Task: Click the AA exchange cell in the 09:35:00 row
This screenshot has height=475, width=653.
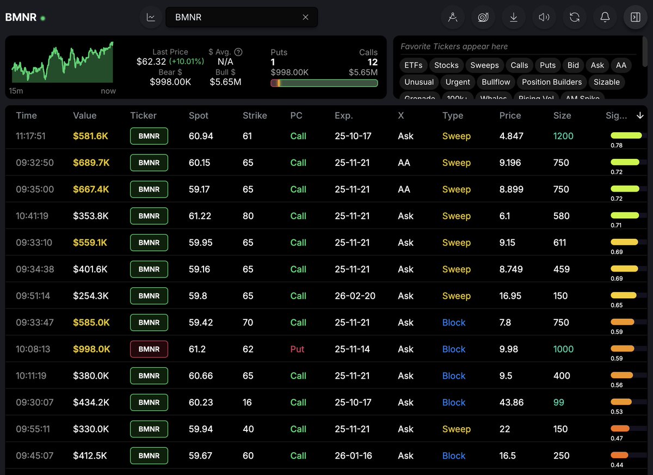Action: click(x=404, y=189)
